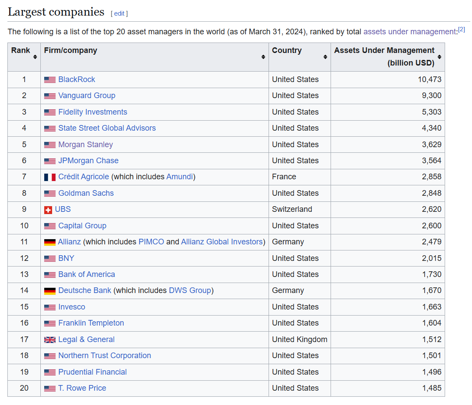The image size is (472, 405).
Task: Click the German flag beside Deutsche Bank
Action: click(49, 291)
